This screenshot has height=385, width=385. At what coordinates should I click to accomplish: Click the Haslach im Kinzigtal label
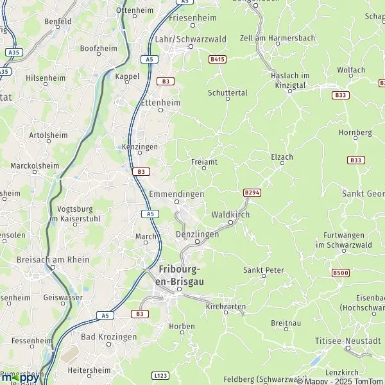pos(290,80)
